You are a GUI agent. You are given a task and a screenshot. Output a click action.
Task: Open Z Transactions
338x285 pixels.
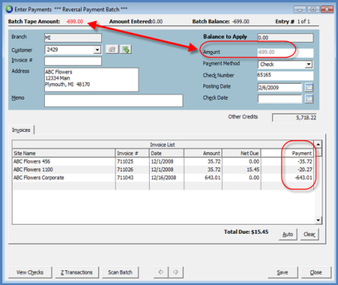(76, 272)
